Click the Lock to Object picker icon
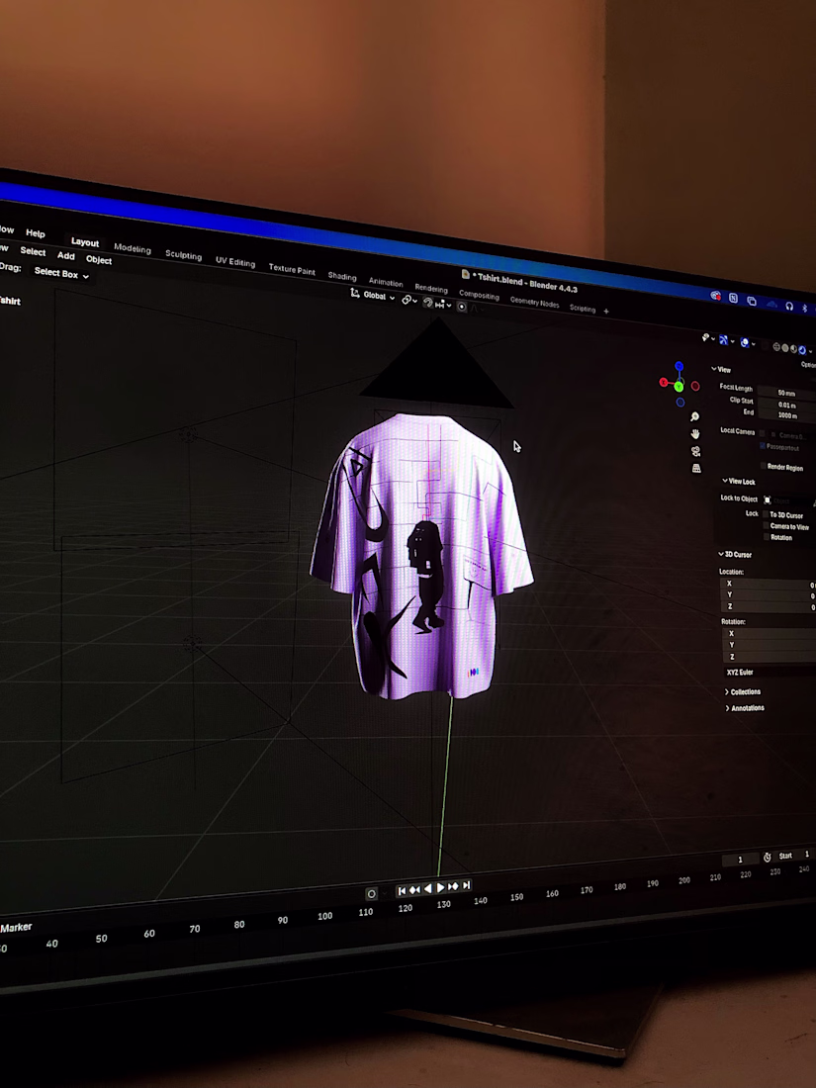This screenshot has height=1088, width=816. tap(768, 500)
